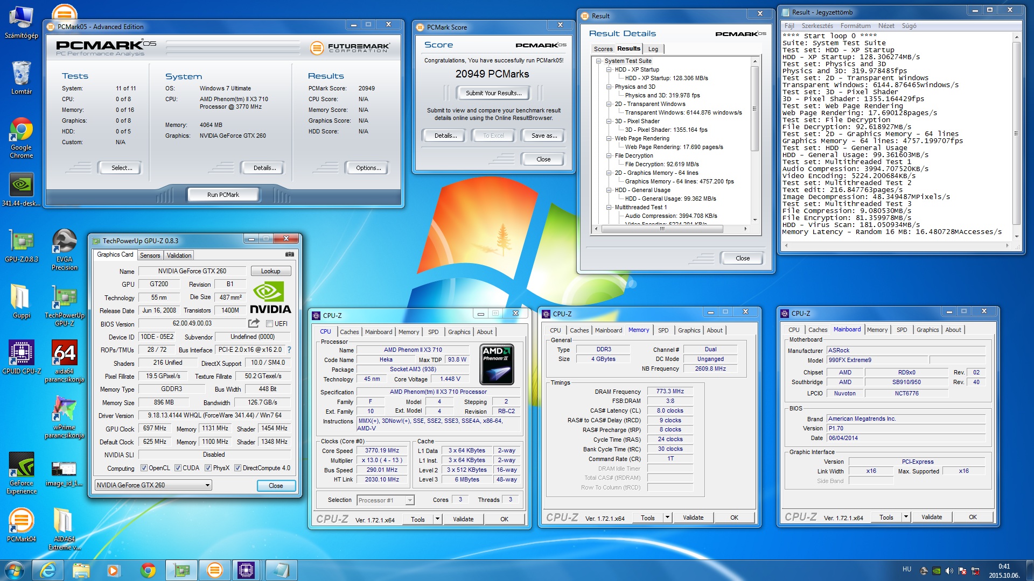Launch EVGA Precision desktop shortcut
The width and height of the screenshot is (1034, 581).
(x=64, y=249)
